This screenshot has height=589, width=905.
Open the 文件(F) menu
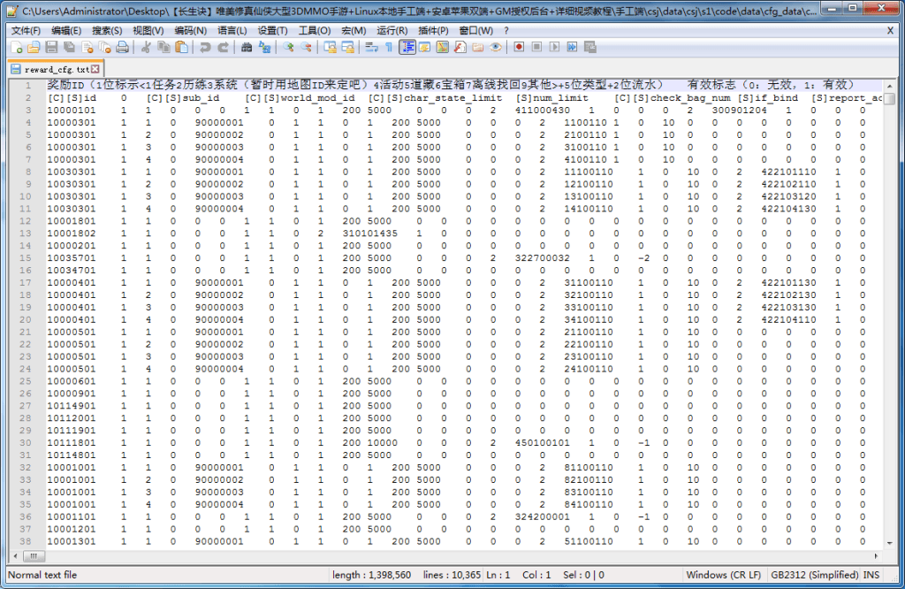point(26,30)
